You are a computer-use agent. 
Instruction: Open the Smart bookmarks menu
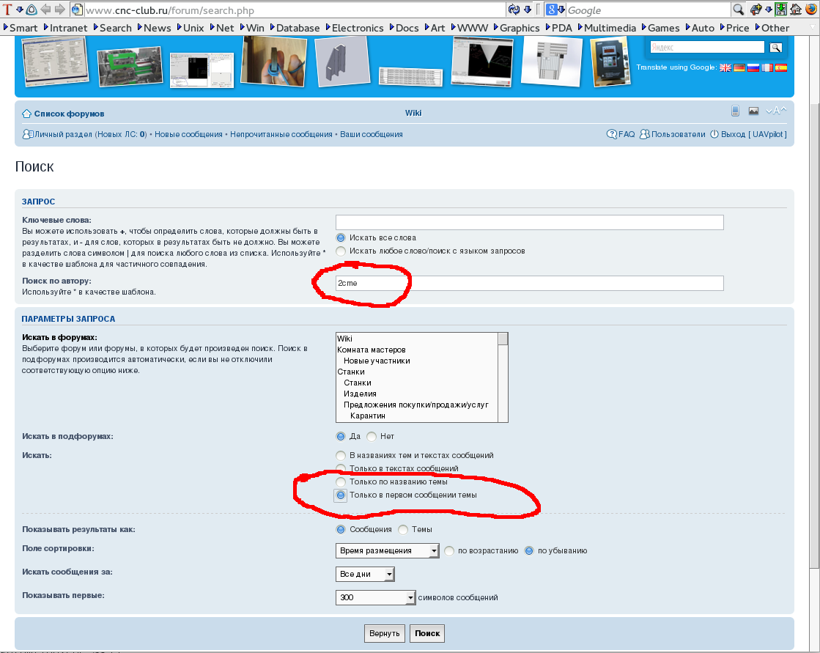point(21,28)
